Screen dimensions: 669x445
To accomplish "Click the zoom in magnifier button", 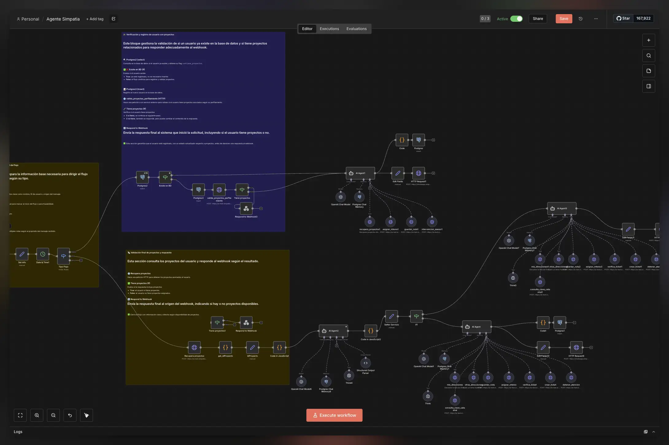I will [37, 415].
